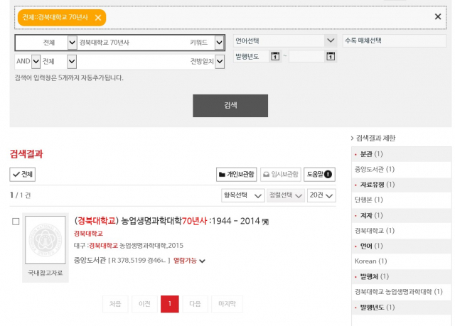Open 도움말 help

coord(319,175)
